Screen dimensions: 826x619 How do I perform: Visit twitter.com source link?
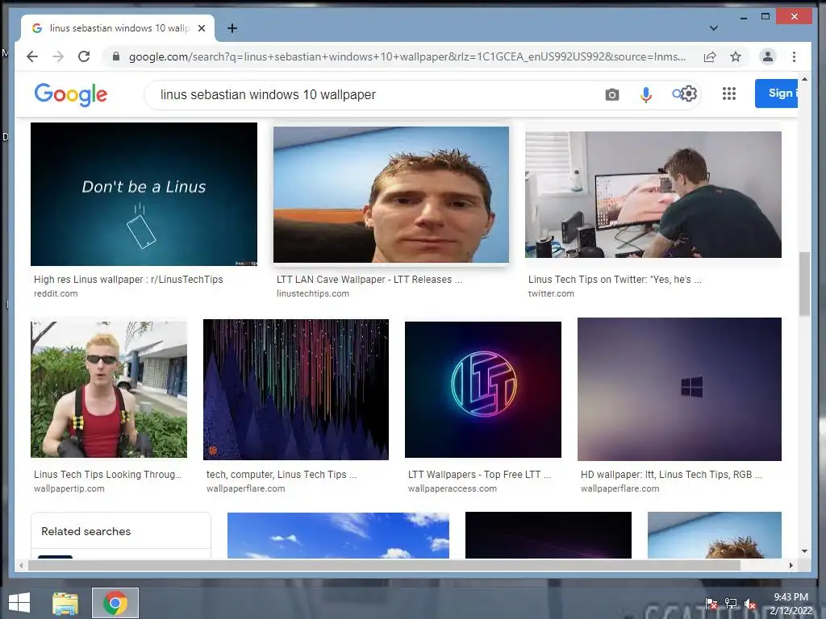[x=551, y=293]
